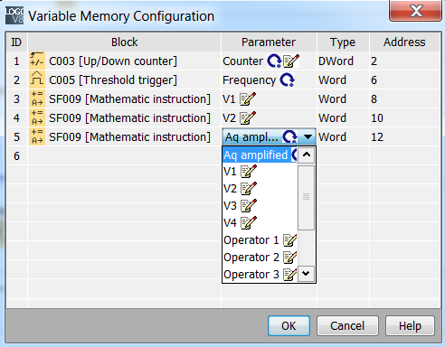Select Aq amplified in the dropdown list
The height and width of the screenshot is (347, 445).
[260, 155]
